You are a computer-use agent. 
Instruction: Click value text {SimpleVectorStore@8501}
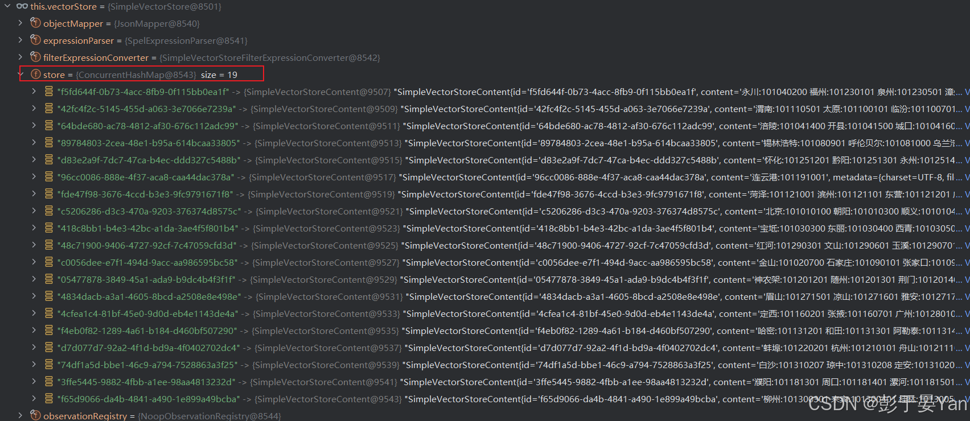click(165, 7)
